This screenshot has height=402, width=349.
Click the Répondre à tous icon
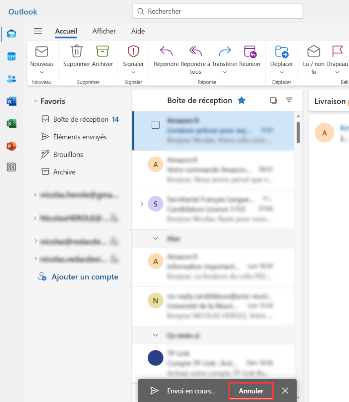point(195,51)
